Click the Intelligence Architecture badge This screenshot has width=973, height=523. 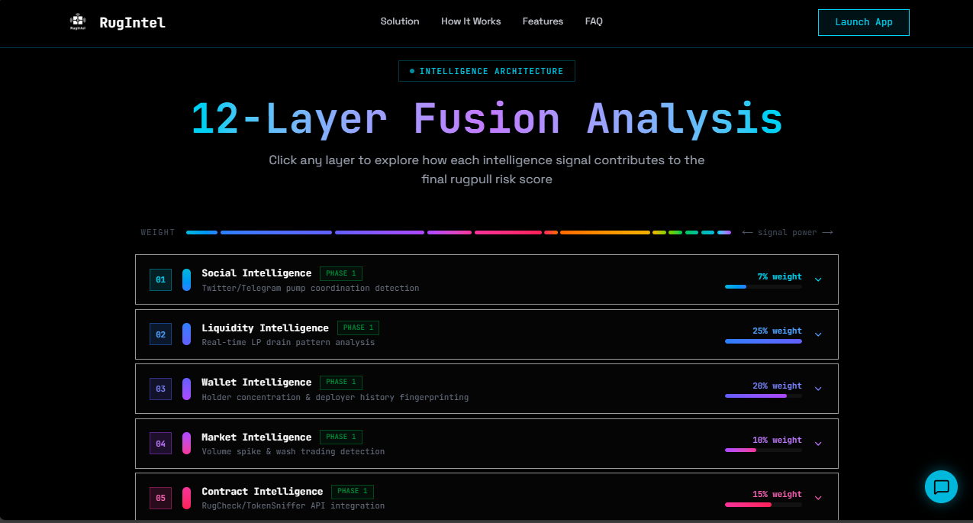click(486, 71)
